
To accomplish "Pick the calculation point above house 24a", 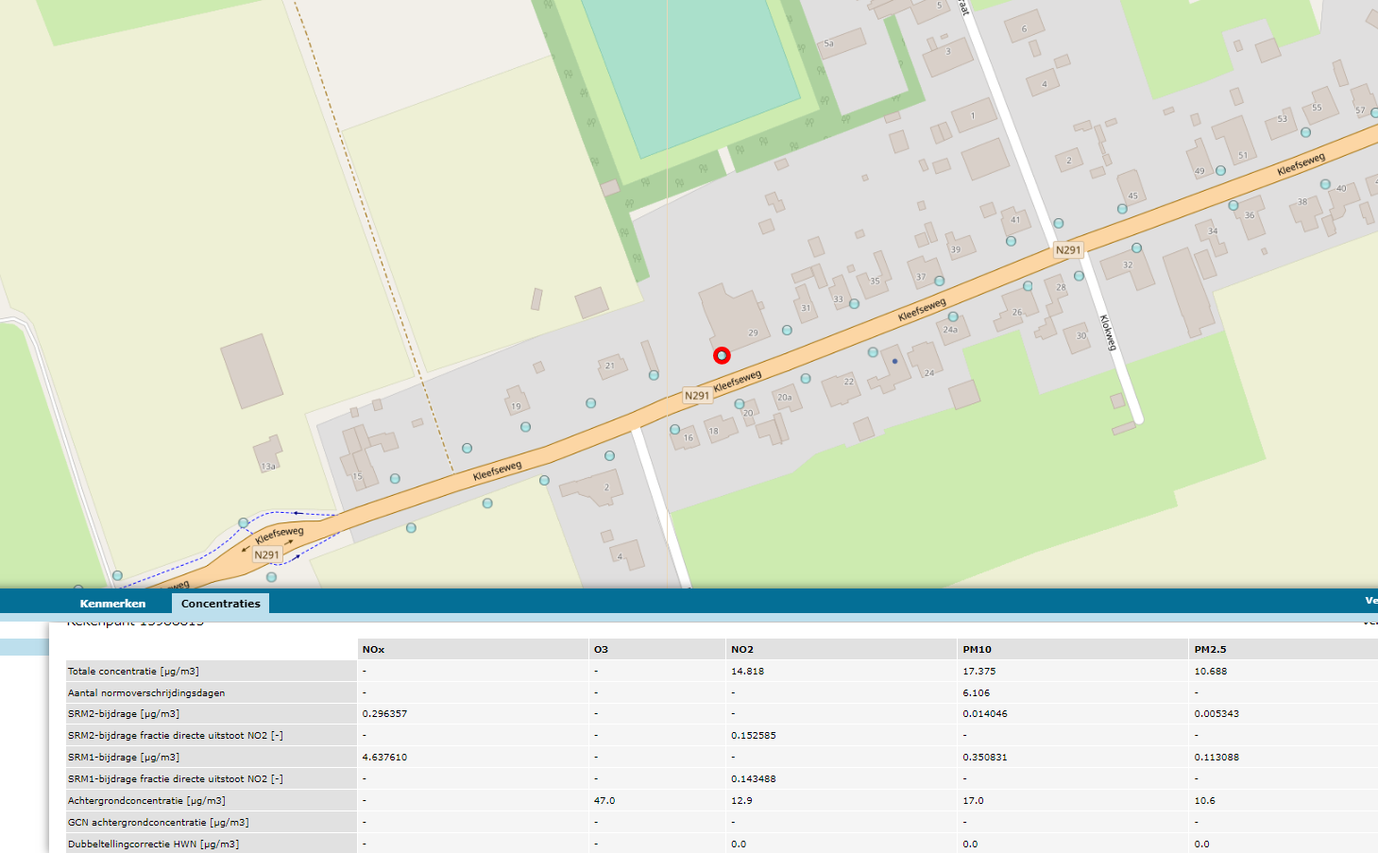I will pyautogui.click(x=953, y=316).
